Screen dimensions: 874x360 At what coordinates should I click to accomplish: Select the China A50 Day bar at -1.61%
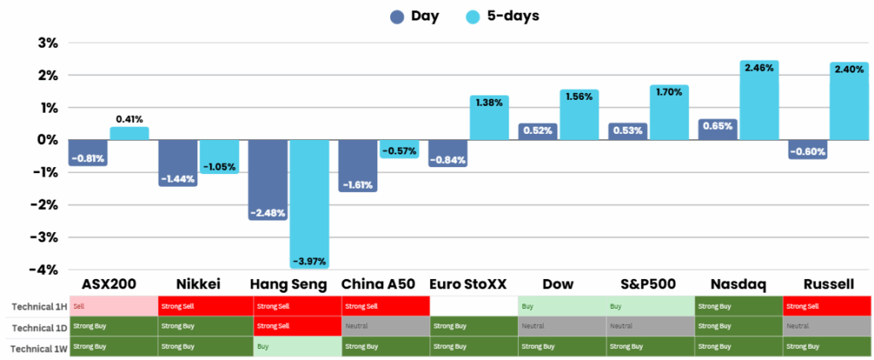click(x=358, y=165)
